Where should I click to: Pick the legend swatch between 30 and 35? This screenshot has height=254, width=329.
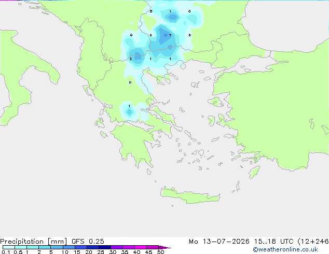[x=116, y=247]
